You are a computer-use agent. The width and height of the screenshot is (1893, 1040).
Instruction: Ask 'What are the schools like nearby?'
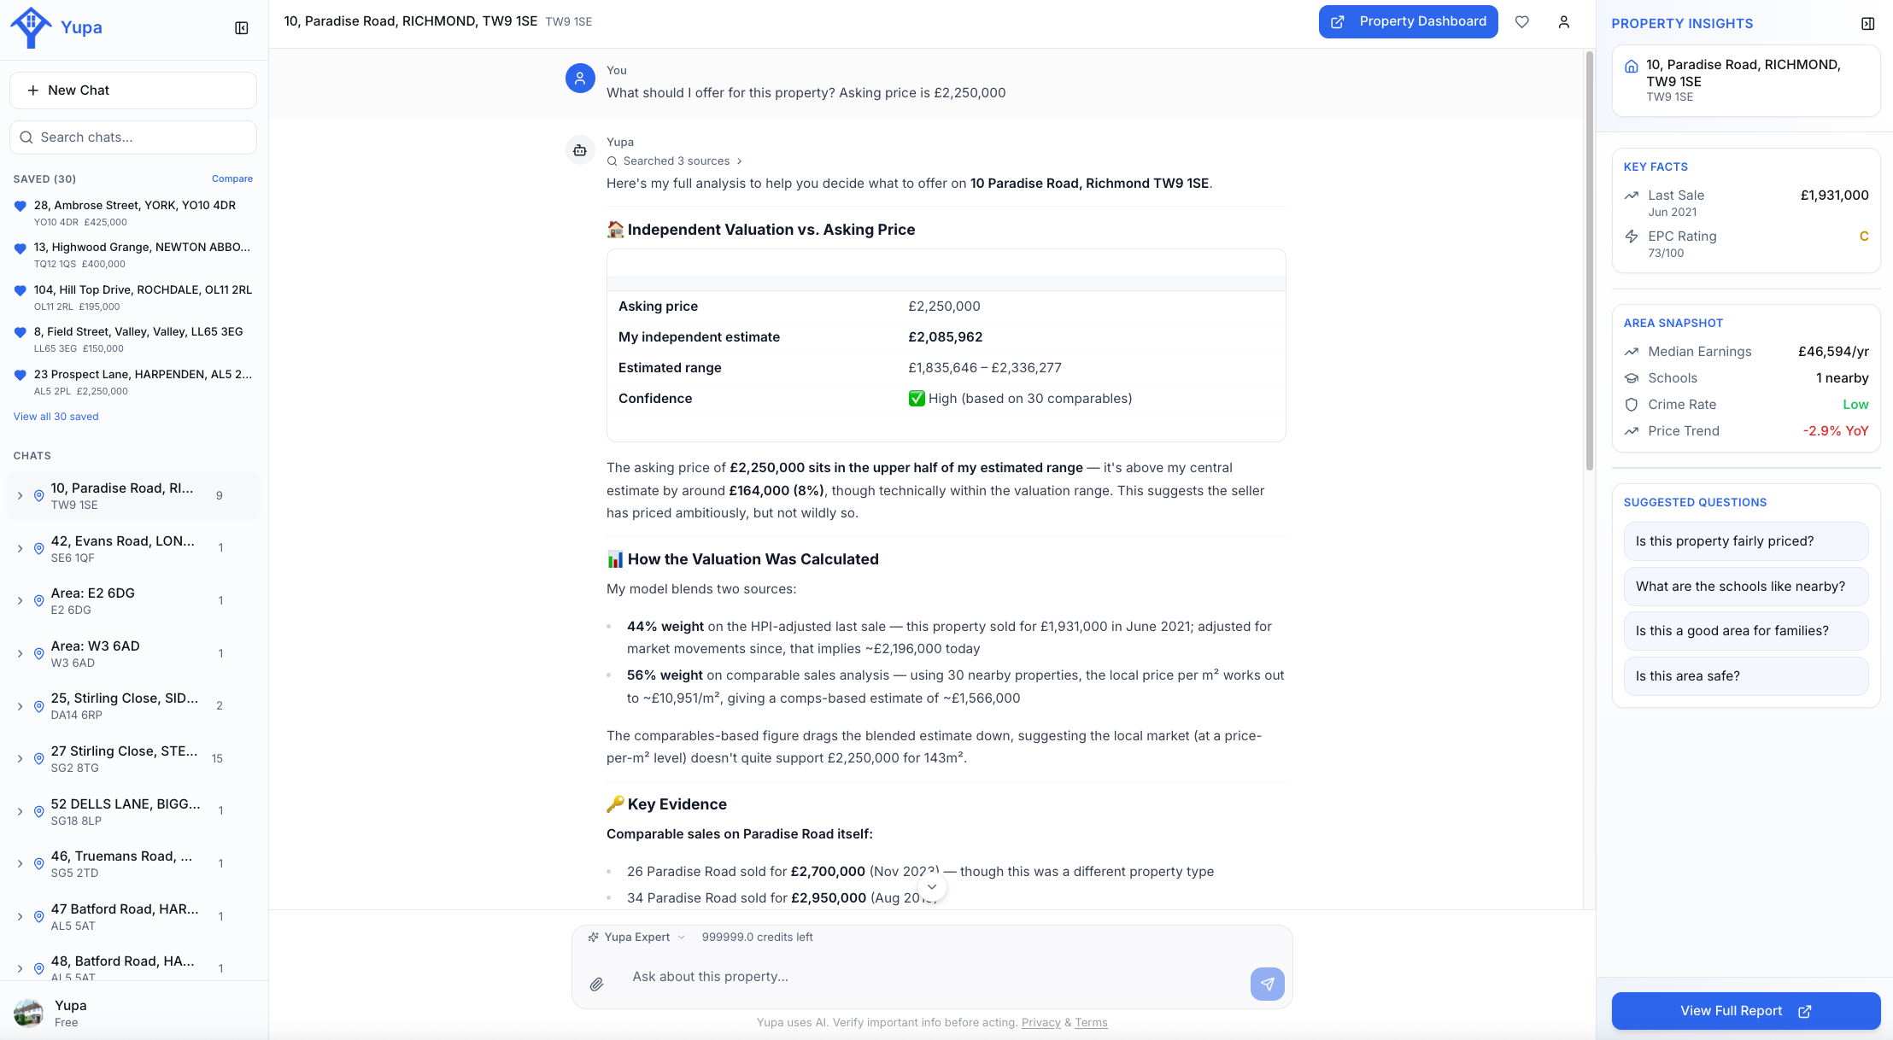1746,587
